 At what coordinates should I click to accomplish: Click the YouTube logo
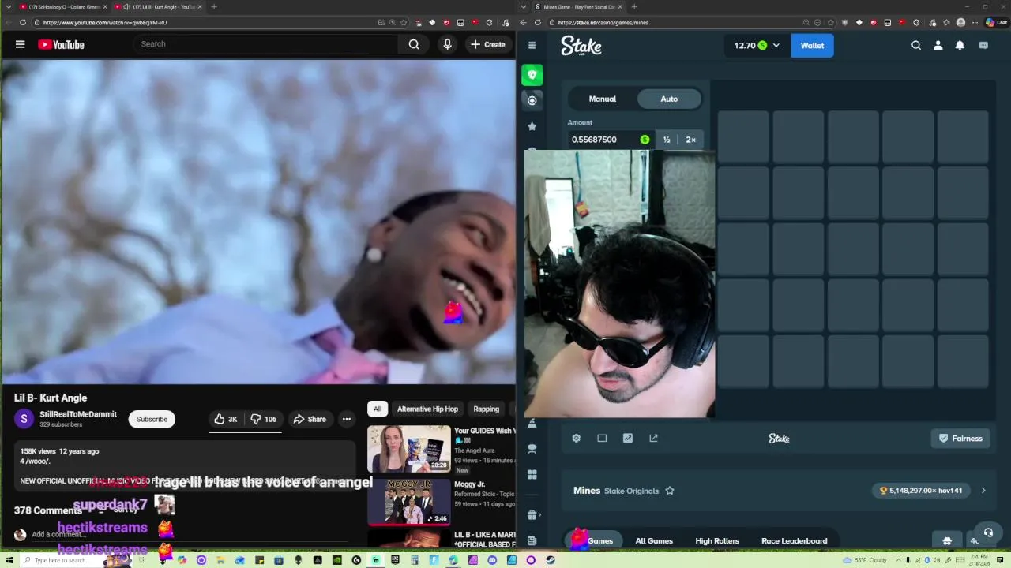(x=61, y=45)
